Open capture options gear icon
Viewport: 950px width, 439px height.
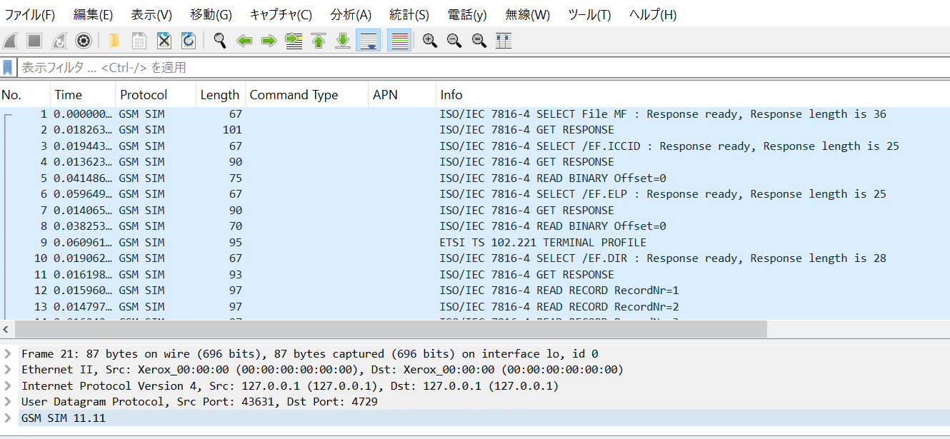coord(84,41)
